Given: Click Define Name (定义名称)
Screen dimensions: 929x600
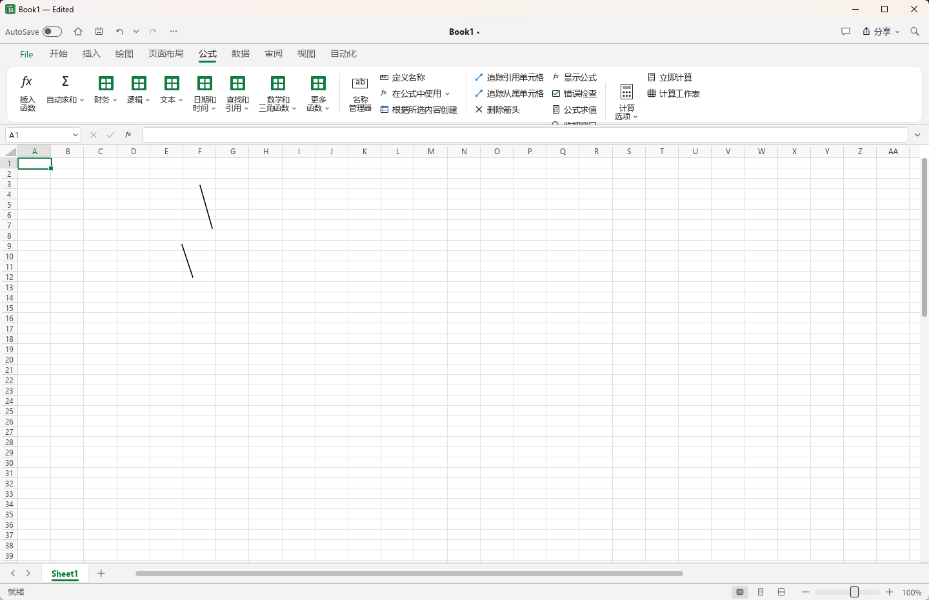Looking at the screenshot, I should pyautogui.click(x=403, y=77).
